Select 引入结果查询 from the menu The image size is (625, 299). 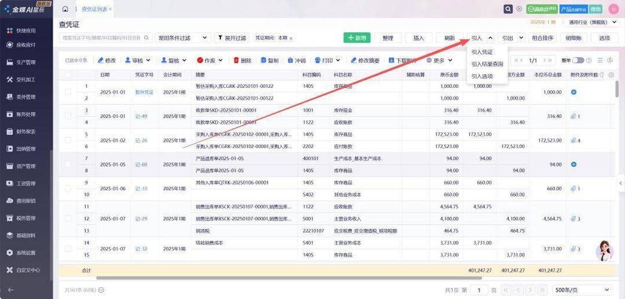[x=487, y=64]
